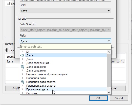Open the Source Field dropdown arrow

pyautogui.click(x=109, y=11)
